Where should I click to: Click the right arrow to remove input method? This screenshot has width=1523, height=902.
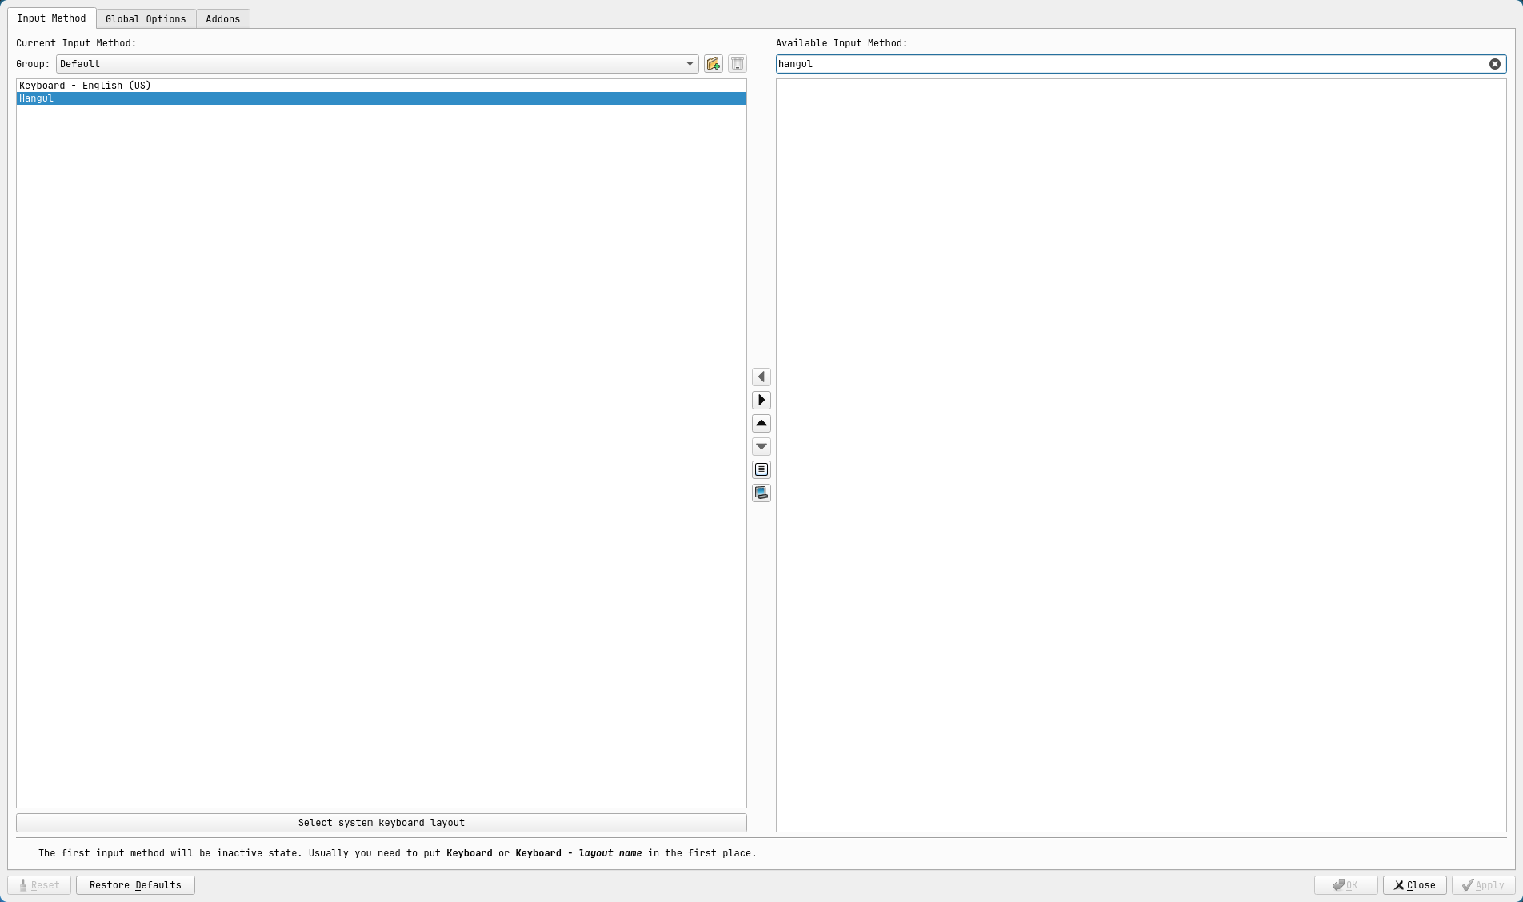[761, 400]
